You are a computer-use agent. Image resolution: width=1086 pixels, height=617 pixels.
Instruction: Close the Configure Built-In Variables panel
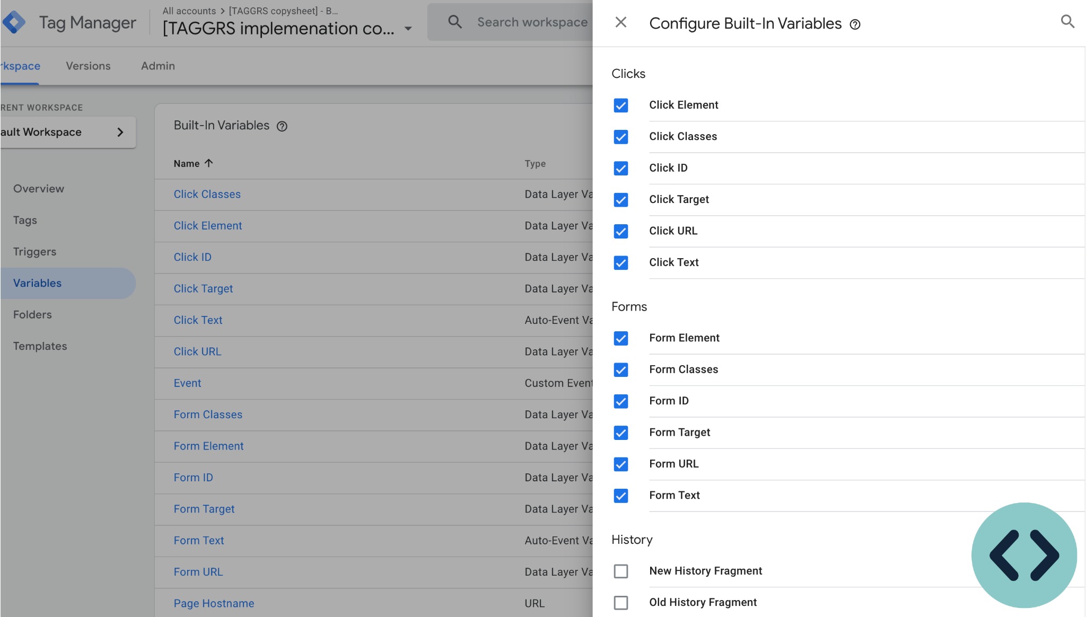coord(621,22)
